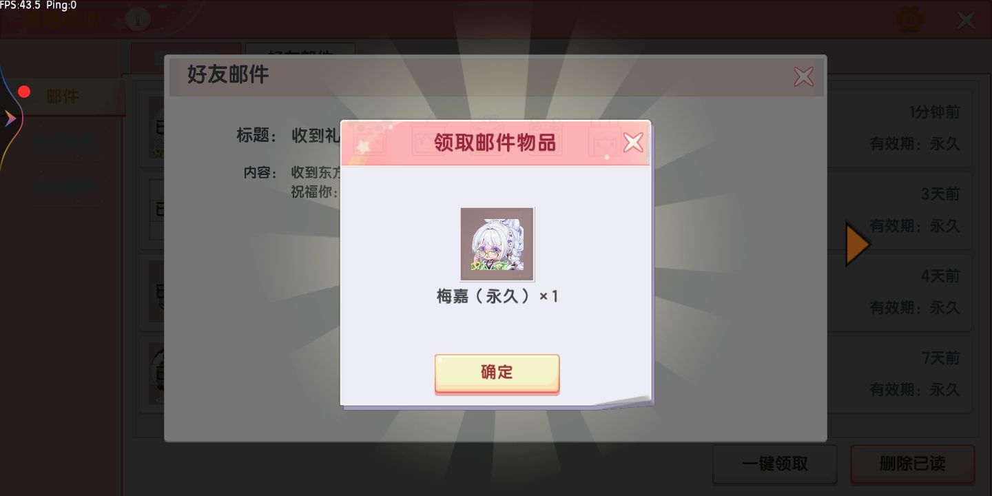Close the 好友邮件 detail window
992x496 pixels.
(x=803, y=76)
